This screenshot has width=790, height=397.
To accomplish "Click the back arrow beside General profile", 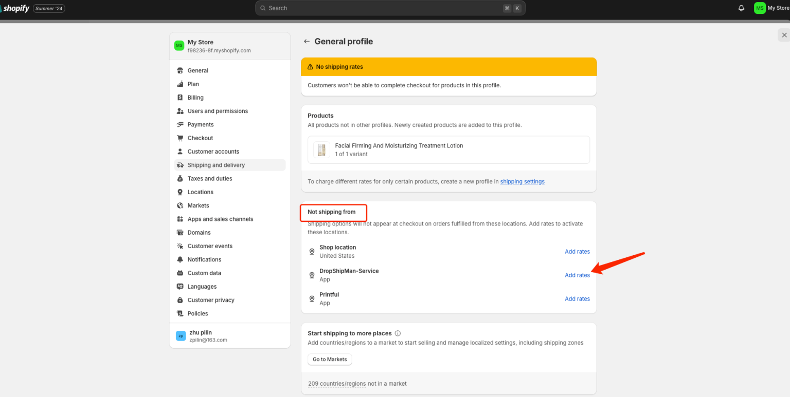I will click(x=307, y=42).
